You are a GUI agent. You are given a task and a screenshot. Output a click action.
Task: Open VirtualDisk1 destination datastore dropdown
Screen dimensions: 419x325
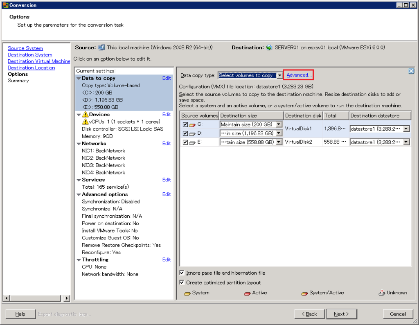tap(406, 129)
